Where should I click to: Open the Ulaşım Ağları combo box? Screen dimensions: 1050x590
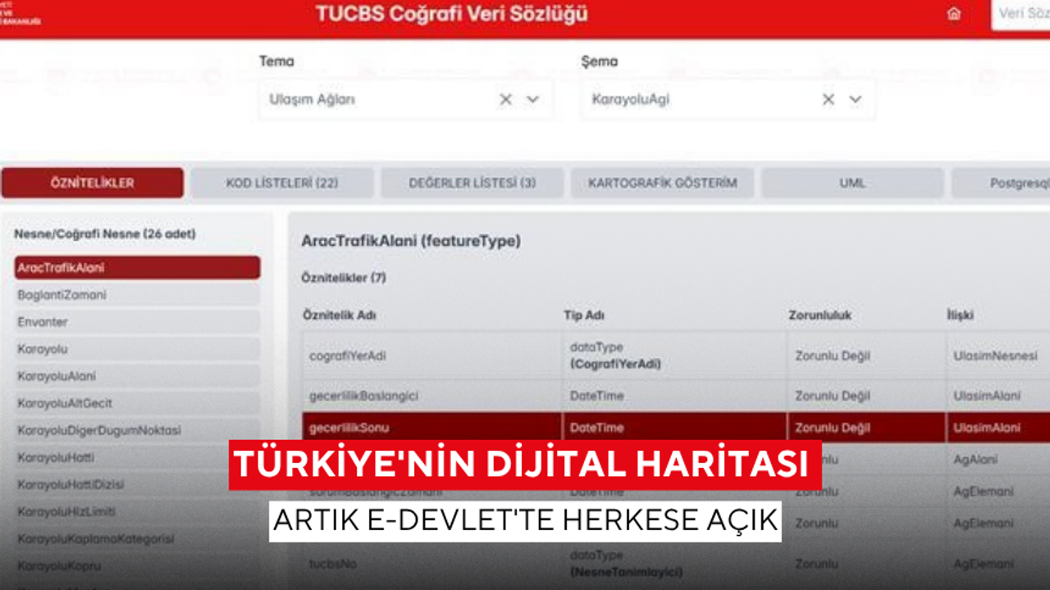(x=377, y=99)
